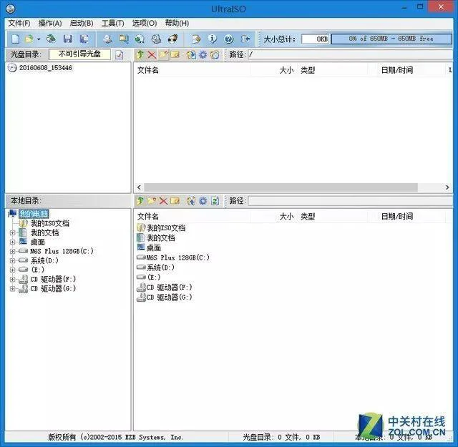Expand CD 驱动器(G:) tree node
This screenshot has width=458, height=447.
(x=12, y=288)
